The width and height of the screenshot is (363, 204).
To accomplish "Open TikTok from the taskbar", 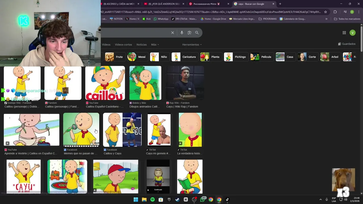I will point(227,199).
